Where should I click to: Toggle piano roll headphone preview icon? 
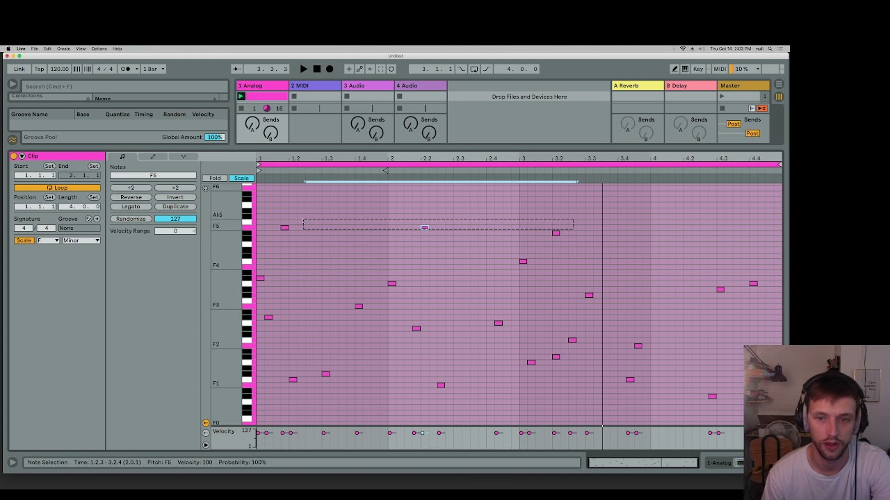click(x=206, y=188)
